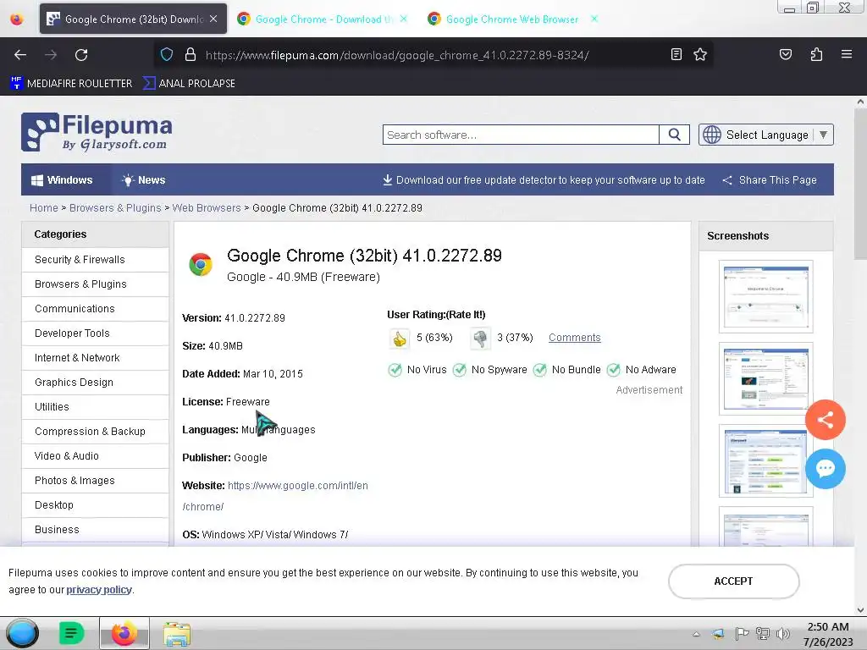The image size is (867, 650).
Task: Click Download our free update detector link
Action: [x=544, y=180]
